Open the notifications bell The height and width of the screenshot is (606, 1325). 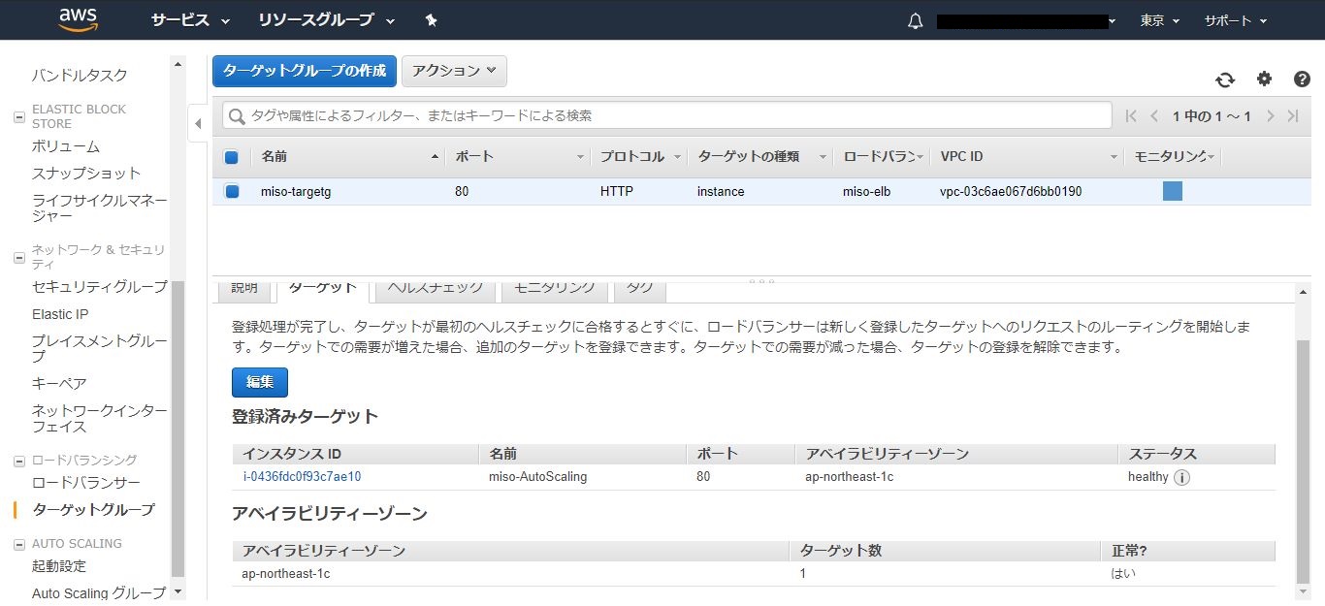pyautogui.click(x=915, y=21)
